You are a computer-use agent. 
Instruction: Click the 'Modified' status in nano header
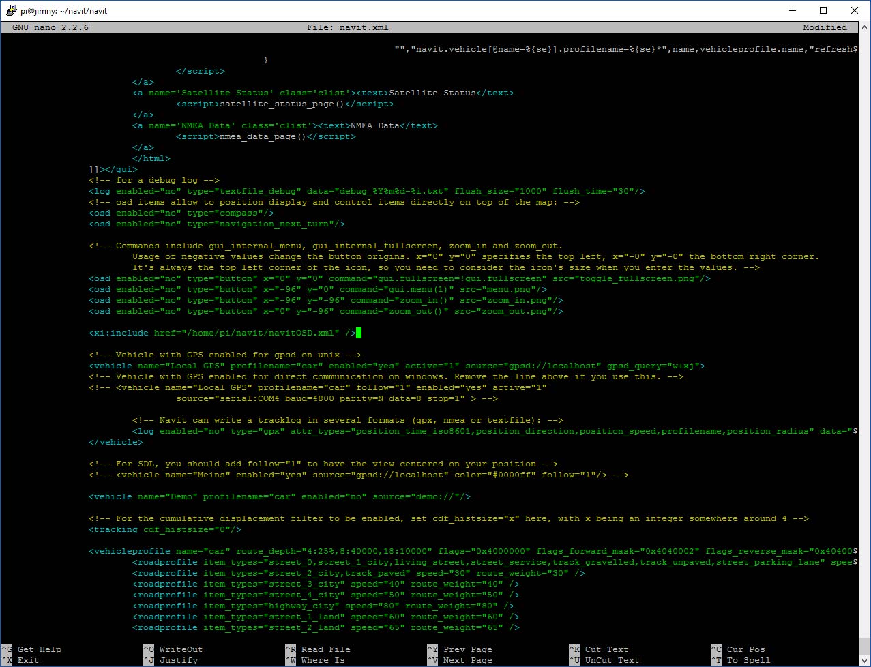tap(825, 27)
